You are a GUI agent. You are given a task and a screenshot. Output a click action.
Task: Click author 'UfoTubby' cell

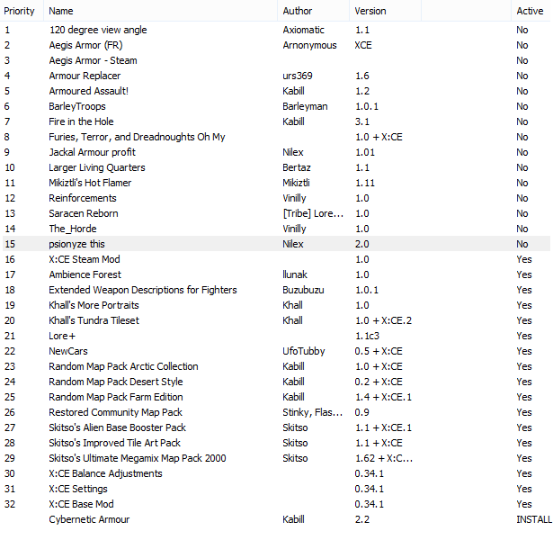tap(304, 351)
